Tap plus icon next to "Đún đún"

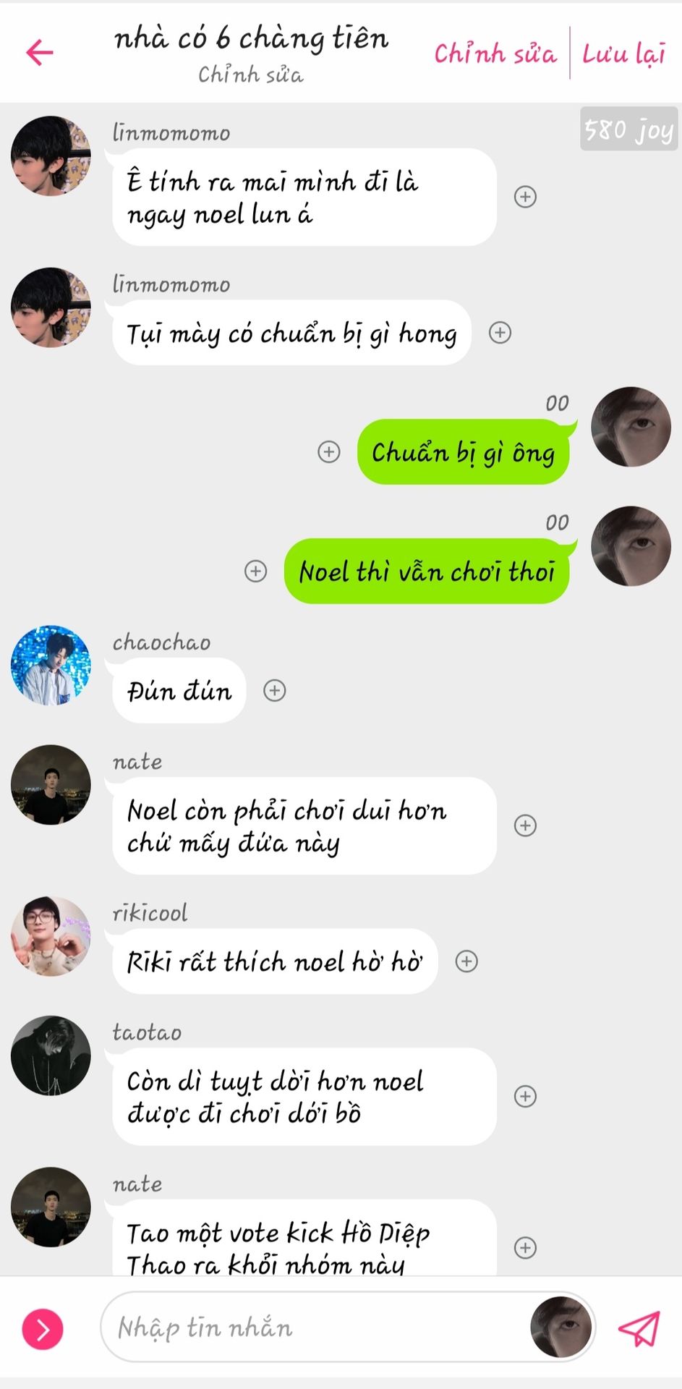click(x=275, y=690)
